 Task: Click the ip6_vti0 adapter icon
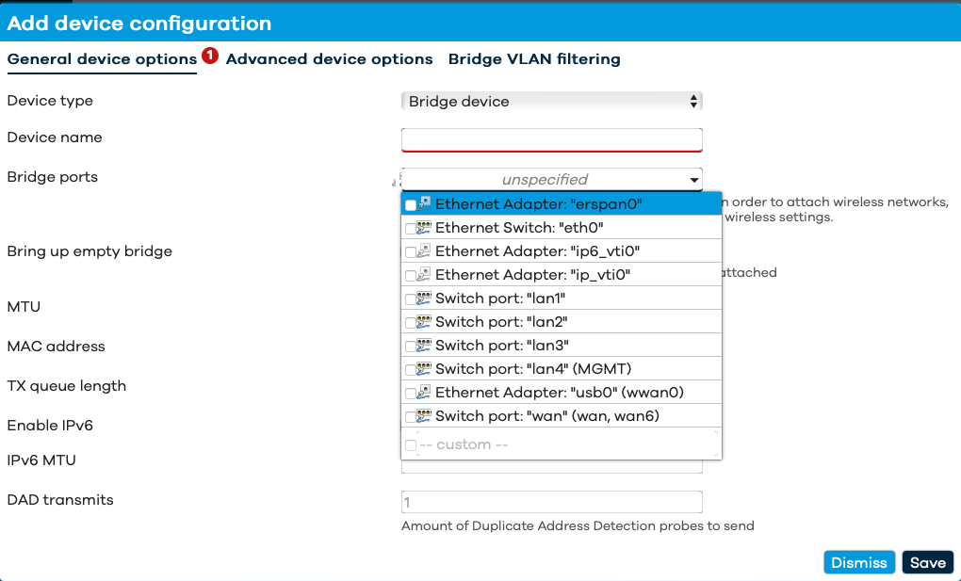coord(424,250)
